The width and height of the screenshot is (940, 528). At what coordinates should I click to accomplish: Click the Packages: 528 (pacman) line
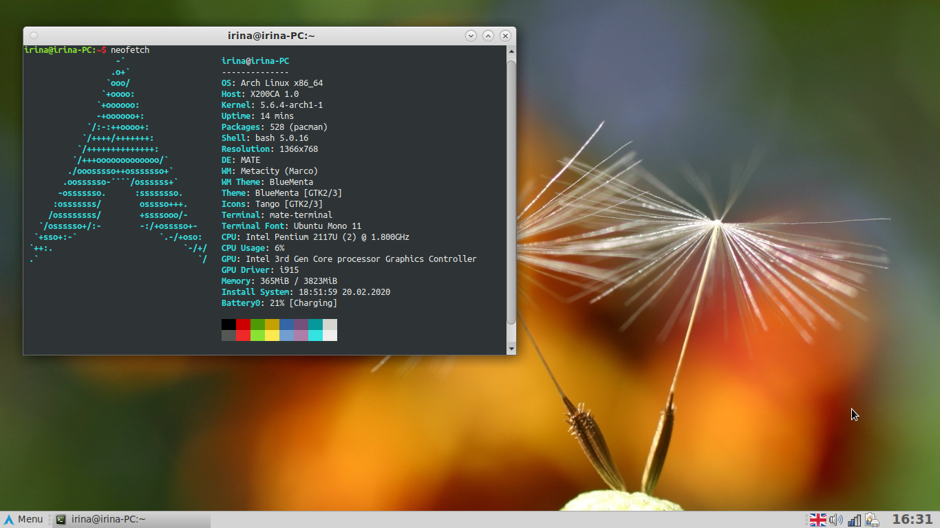coord(275,127)
